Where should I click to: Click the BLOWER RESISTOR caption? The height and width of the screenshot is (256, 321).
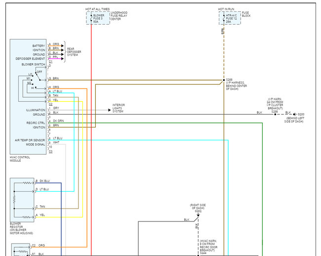21,228
